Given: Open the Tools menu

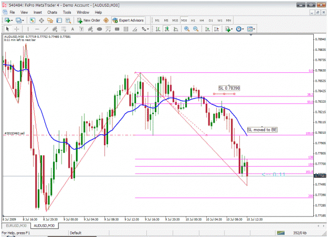Looking at the screenshot, I should pyautogui.click(x=67, y=13).
